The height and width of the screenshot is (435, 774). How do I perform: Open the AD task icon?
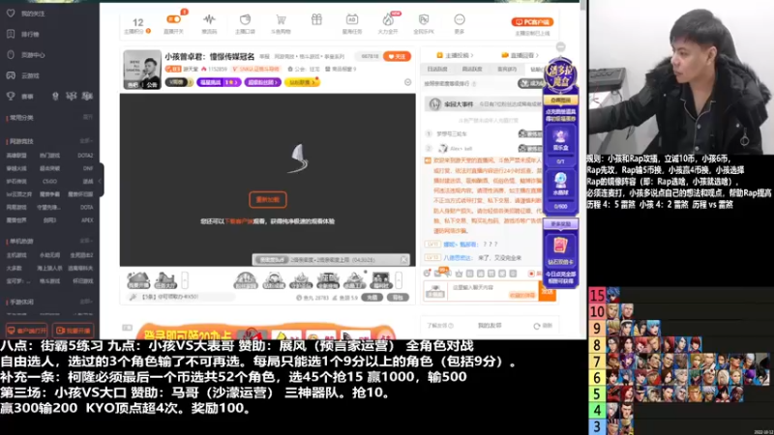point(352,19)
